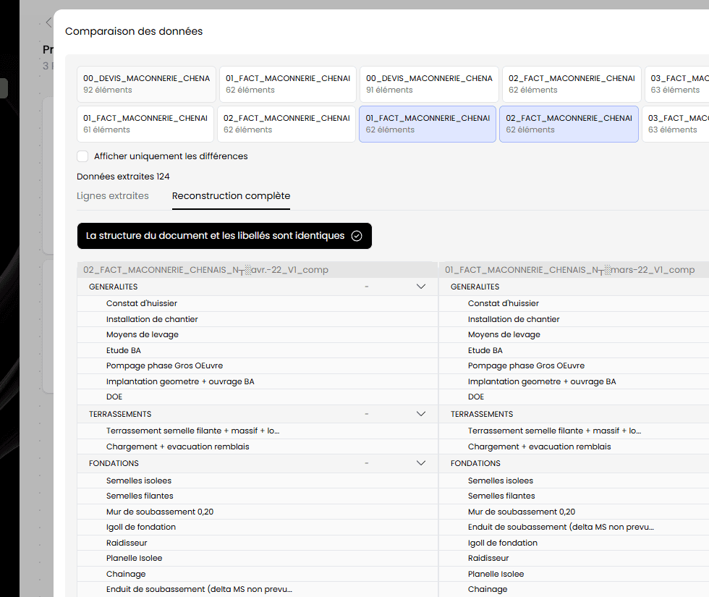Click the TERRASSEMENTS heading in the left column
The height and width of the screenshot is (597, 709).
(120, 414)
